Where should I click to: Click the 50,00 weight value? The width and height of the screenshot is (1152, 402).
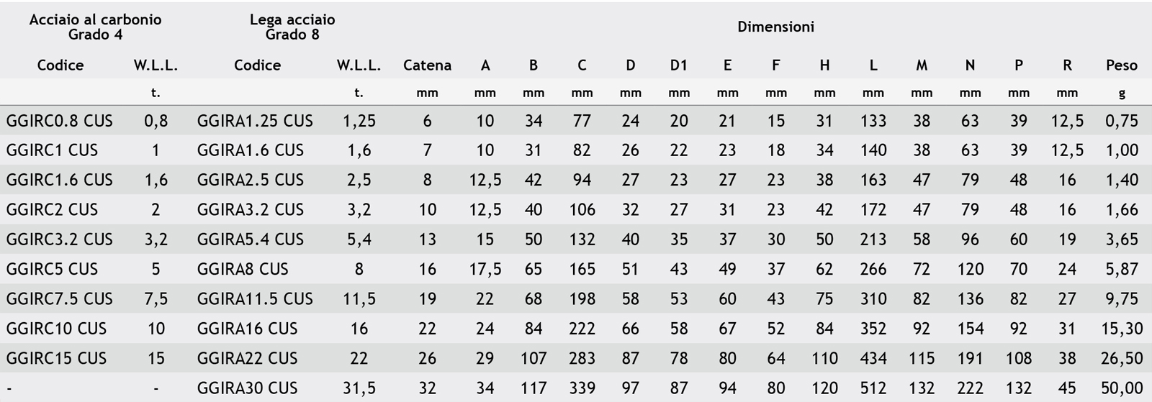[x=1122, y=388]
